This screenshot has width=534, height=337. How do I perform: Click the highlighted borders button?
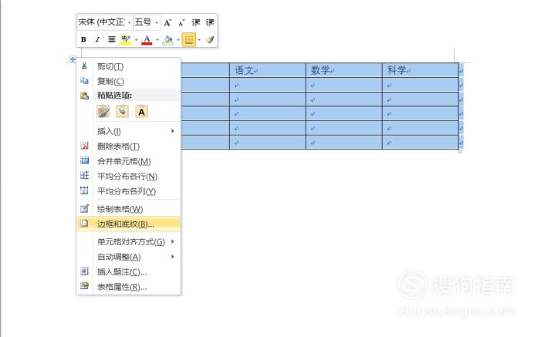[189, 40]
